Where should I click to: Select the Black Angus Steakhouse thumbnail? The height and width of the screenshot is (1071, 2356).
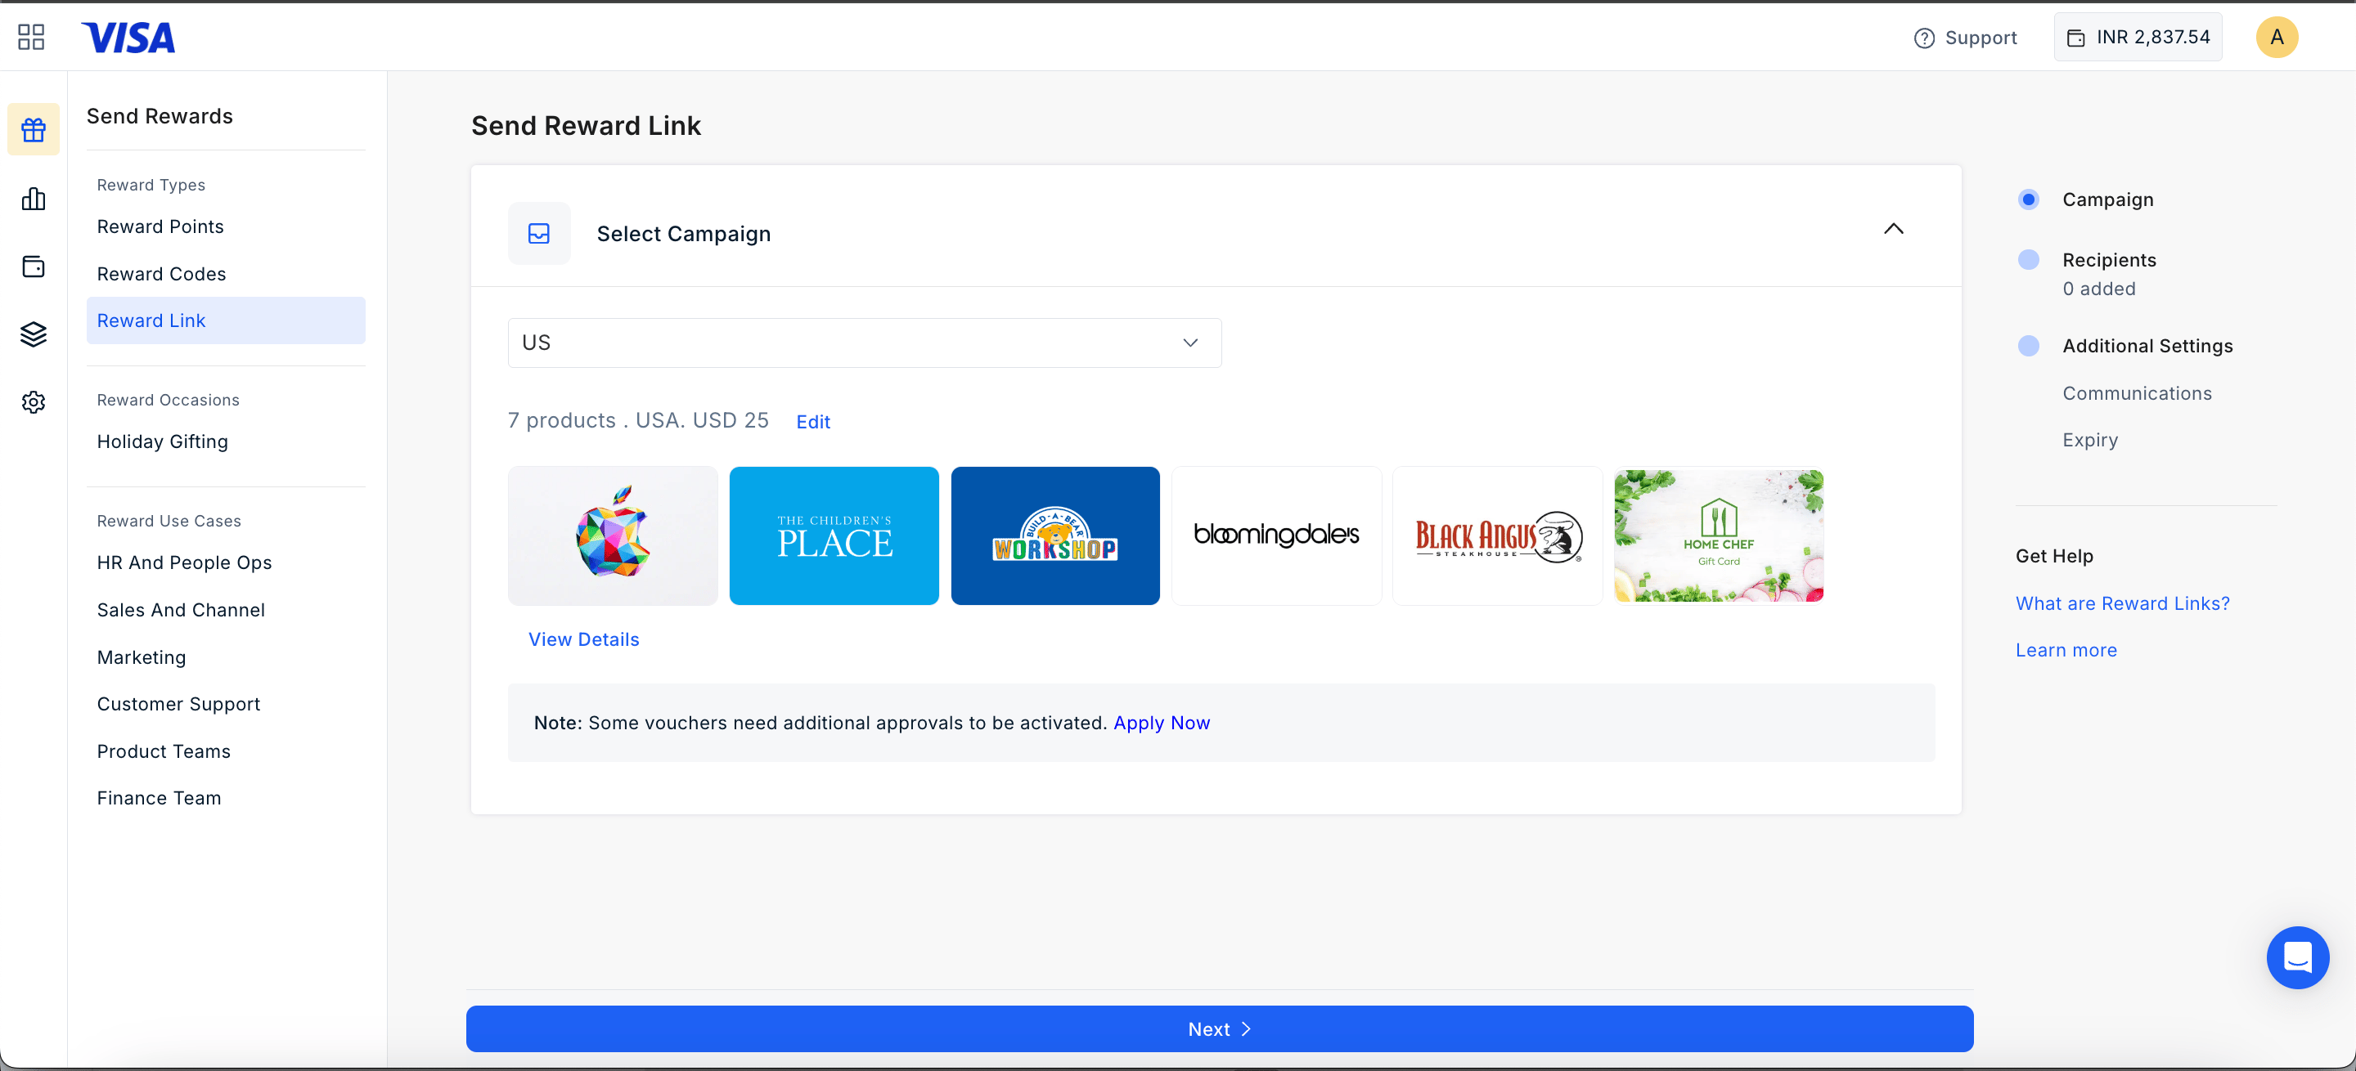click(x=1498, y=535)
